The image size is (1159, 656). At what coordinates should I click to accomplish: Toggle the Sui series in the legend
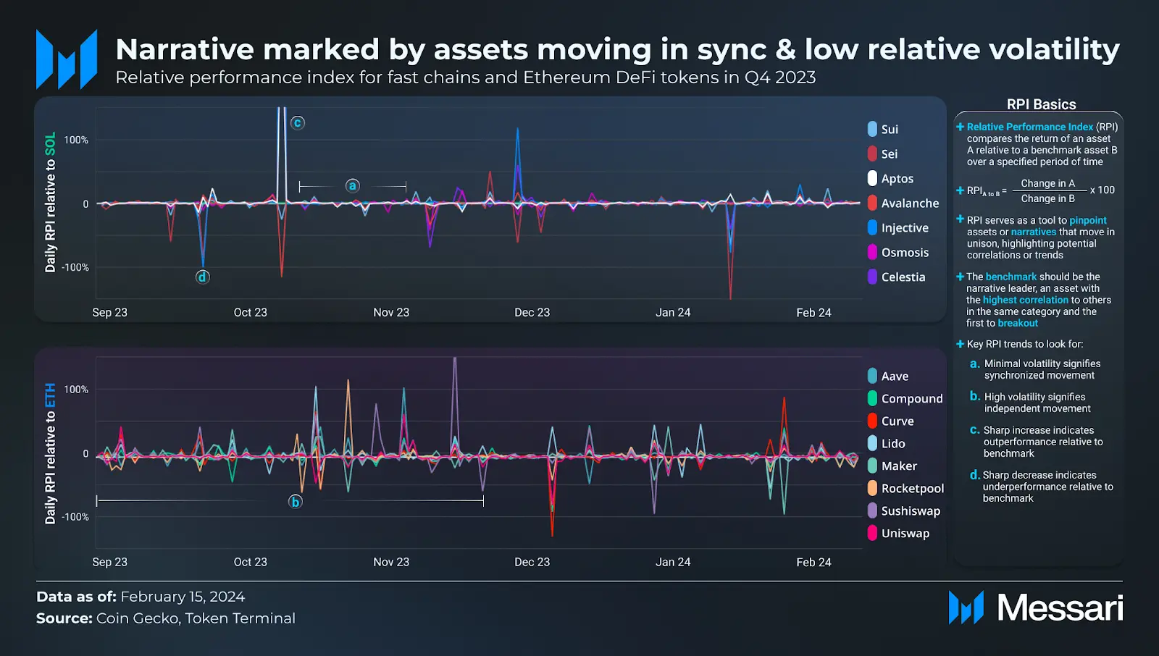[889, 130]
